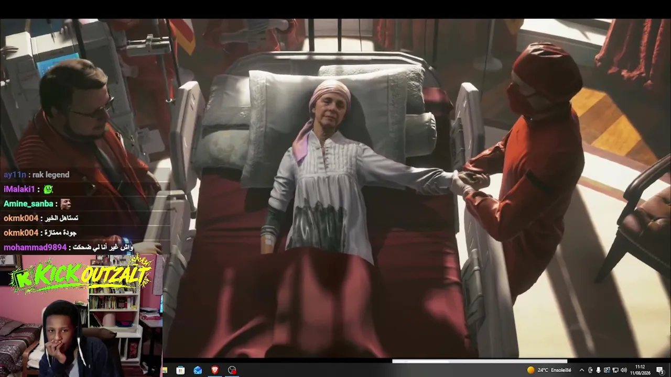The image size is (671, 377).
Task: Open the network icon in system tray
Action: 615,370
